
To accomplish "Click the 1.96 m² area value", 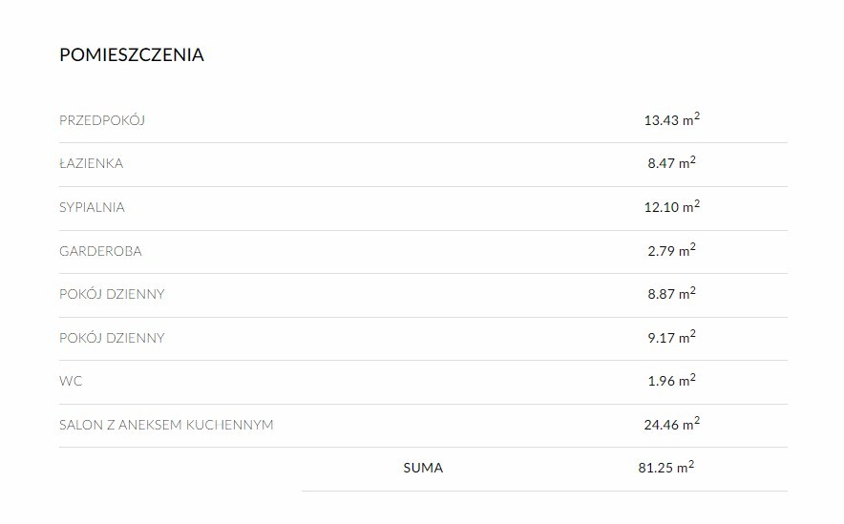I will [672, 380].
